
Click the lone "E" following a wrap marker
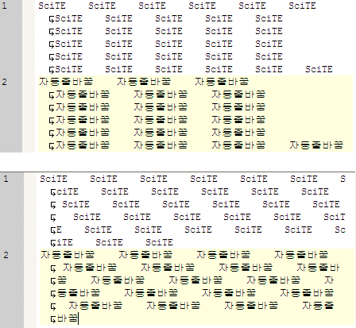[59, 230]
